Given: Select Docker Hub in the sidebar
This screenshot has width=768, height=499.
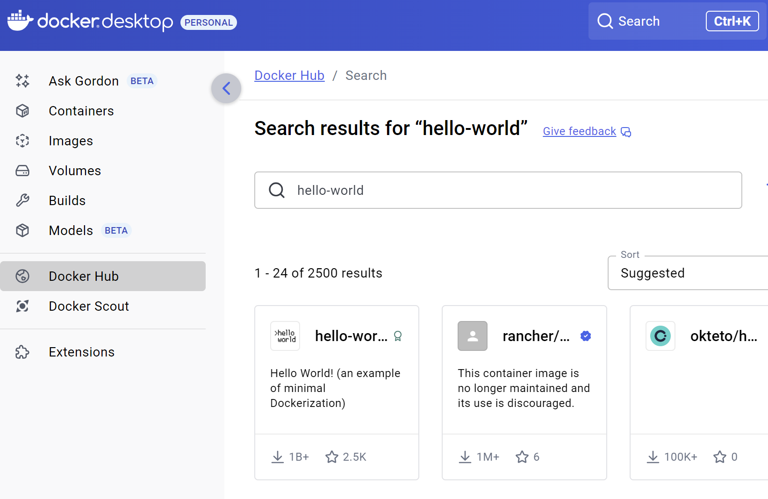Looking at the screenshot, I should [x=103, y=276].
